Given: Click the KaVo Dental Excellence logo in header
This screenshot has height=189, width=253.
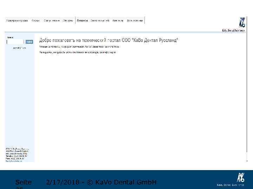Looking at the screenshot, I should tap(234, 24).
